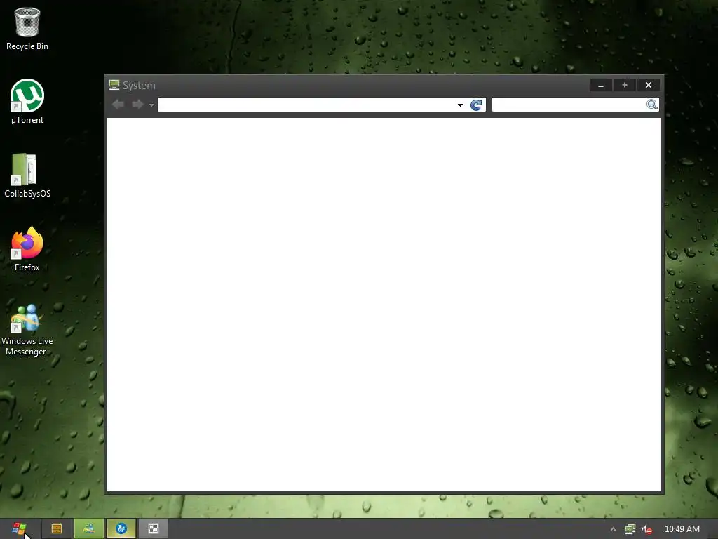This screenshot has height=539, width=718.
Task: Open the yellow file manager taskbar button
Action: (x=57, y=529)
